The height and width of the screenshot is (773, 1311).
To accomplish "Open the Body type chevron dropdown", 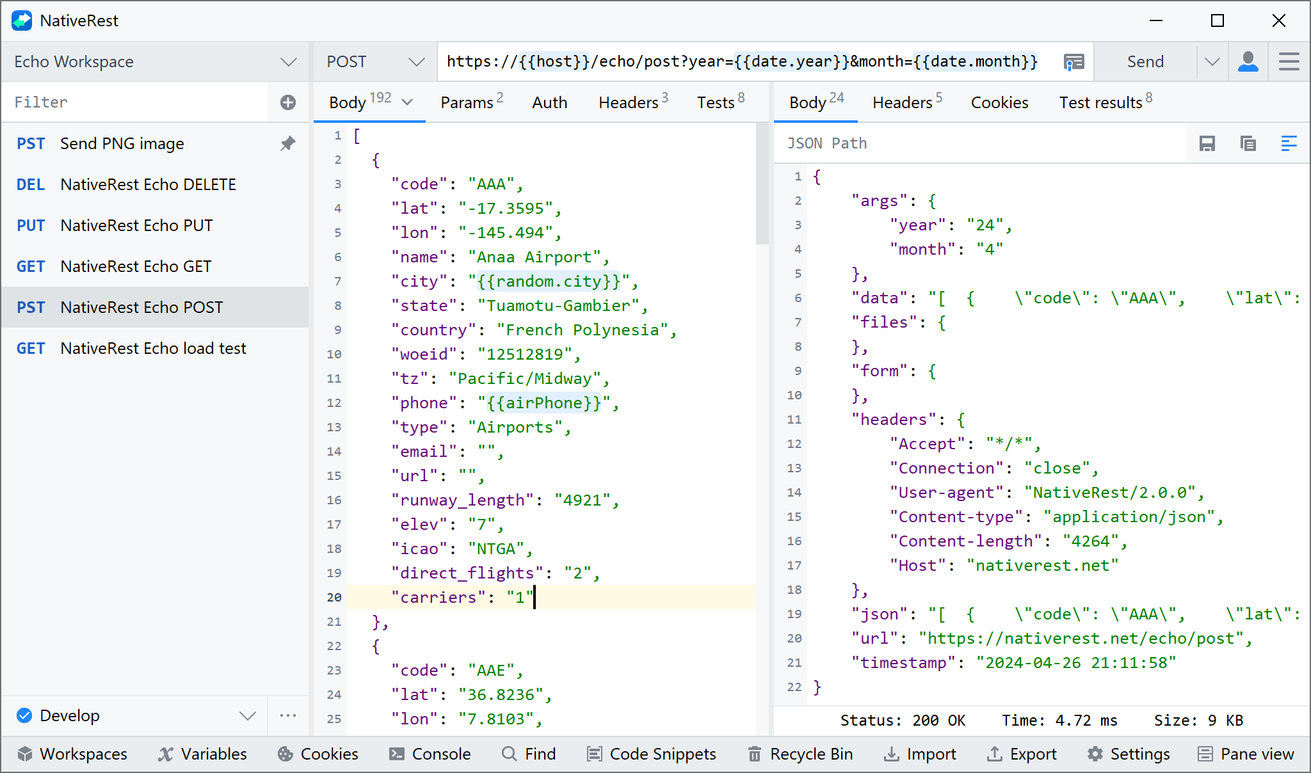I will coord(407,102).
